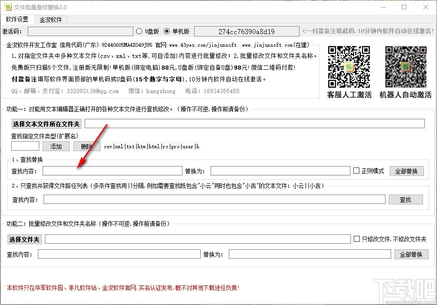Maximize the 文件批量查找替换2.0 window
The image size is (437, 305).
404,7
